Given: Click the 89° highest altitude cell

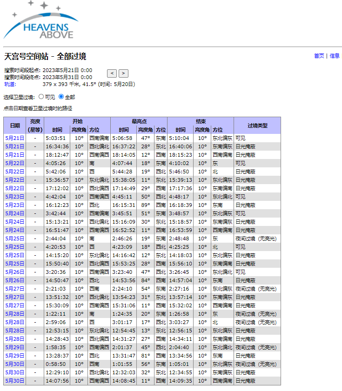Looking at the screenshot, I should point(146,205).
